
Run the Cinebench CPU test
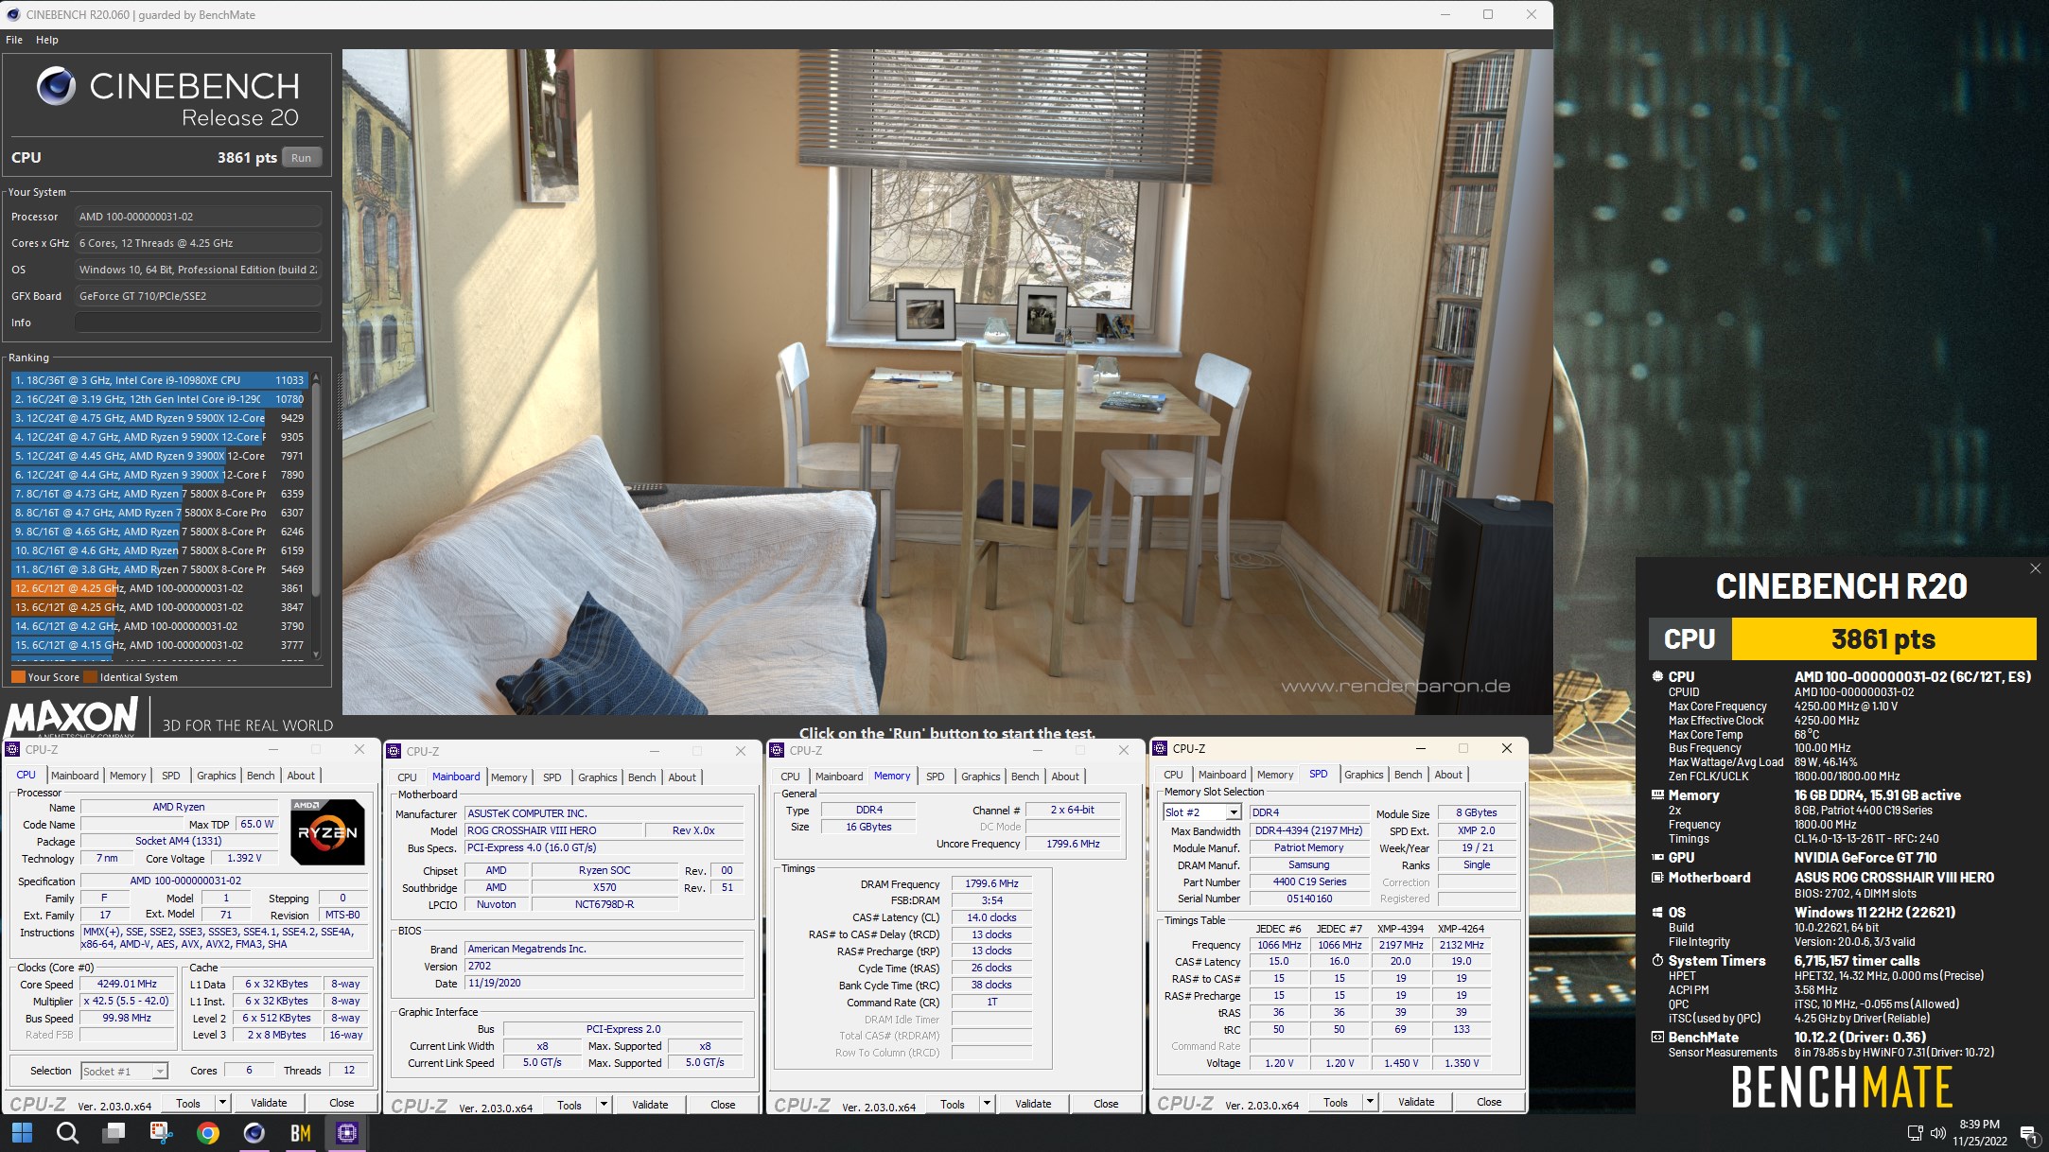[301, 158]
